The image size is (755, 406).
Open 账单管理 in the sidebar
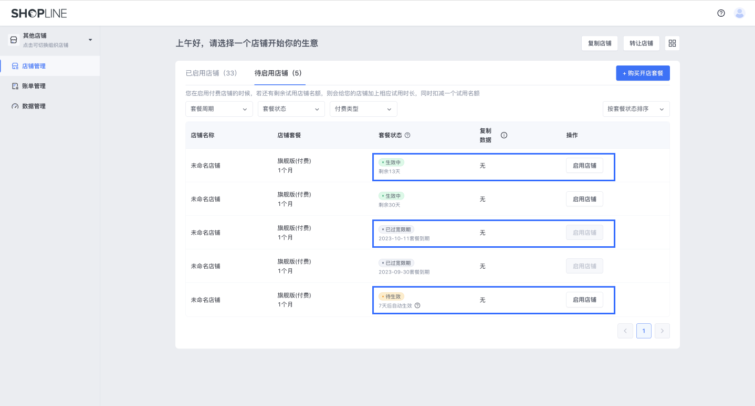click(34, 86)
